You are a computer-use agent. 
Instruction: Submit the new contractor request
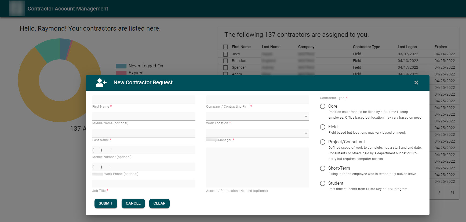[x=106, y=203]
